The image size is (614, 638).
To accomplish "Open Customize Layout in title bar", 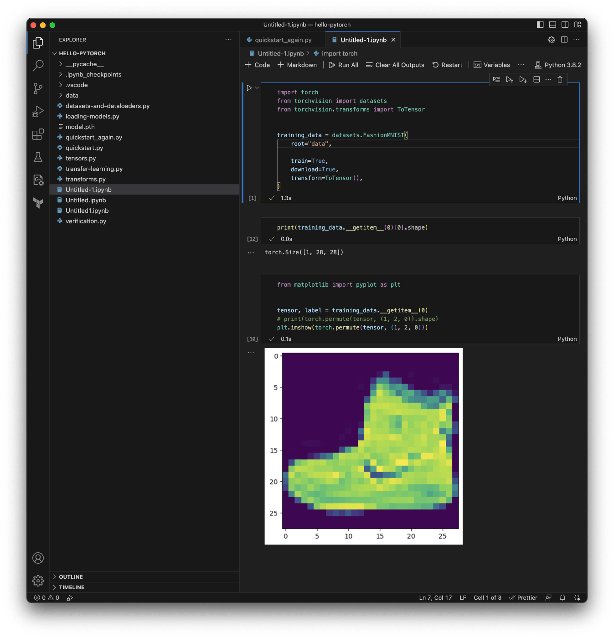I will (x=578, y=25).
